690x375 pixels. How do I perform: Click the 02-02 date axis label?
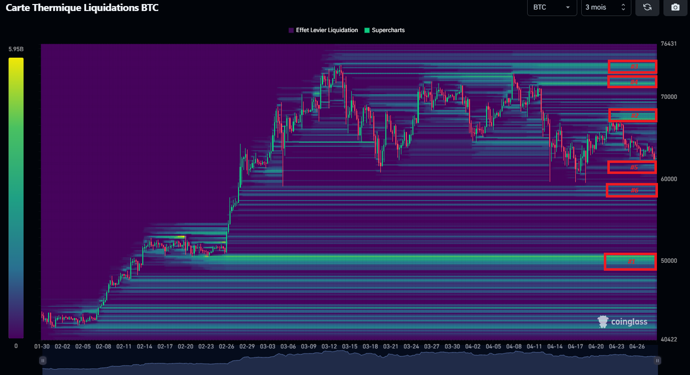click(x=62, y=346)
